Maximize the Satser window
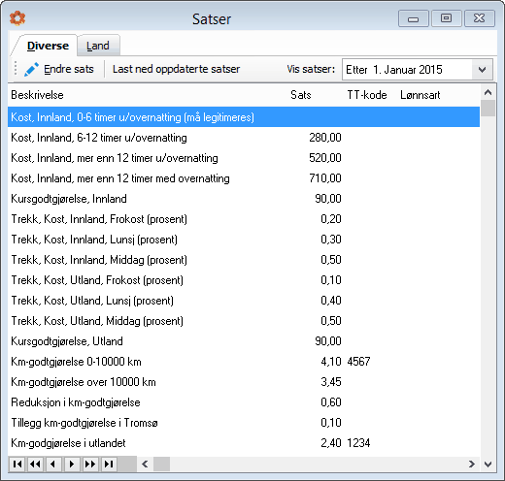Image resolution: width=505 pixels, height=481 pixels. 446,18
